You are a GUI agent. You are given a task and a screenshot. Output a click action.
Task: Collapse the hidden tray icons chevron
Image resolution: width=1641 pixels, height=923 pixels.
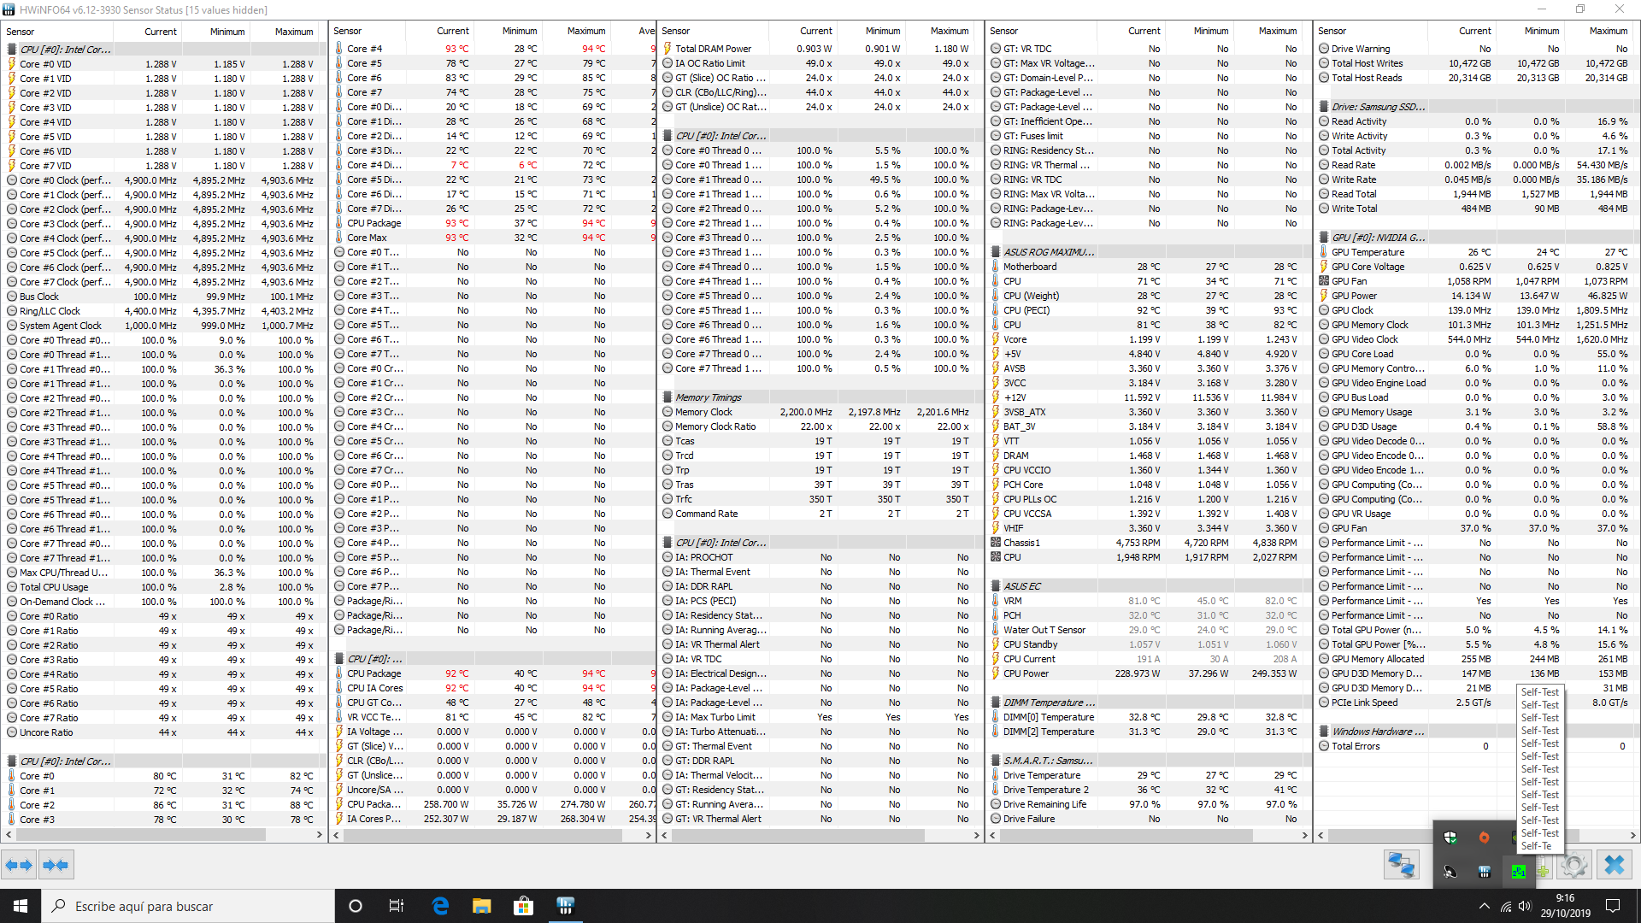coord(1484,906)
